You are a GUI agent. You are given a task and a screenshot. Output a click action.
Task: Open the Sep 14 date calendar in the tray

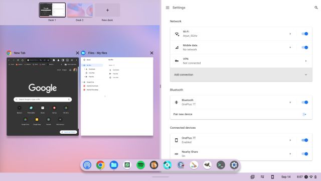286,176
